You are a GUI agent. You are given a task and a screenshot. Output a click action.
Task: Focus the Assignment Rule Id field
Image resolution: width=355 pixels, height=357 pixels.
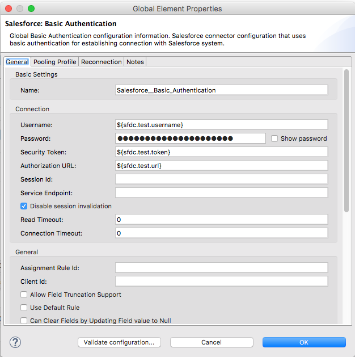click(x=222, y=268)
